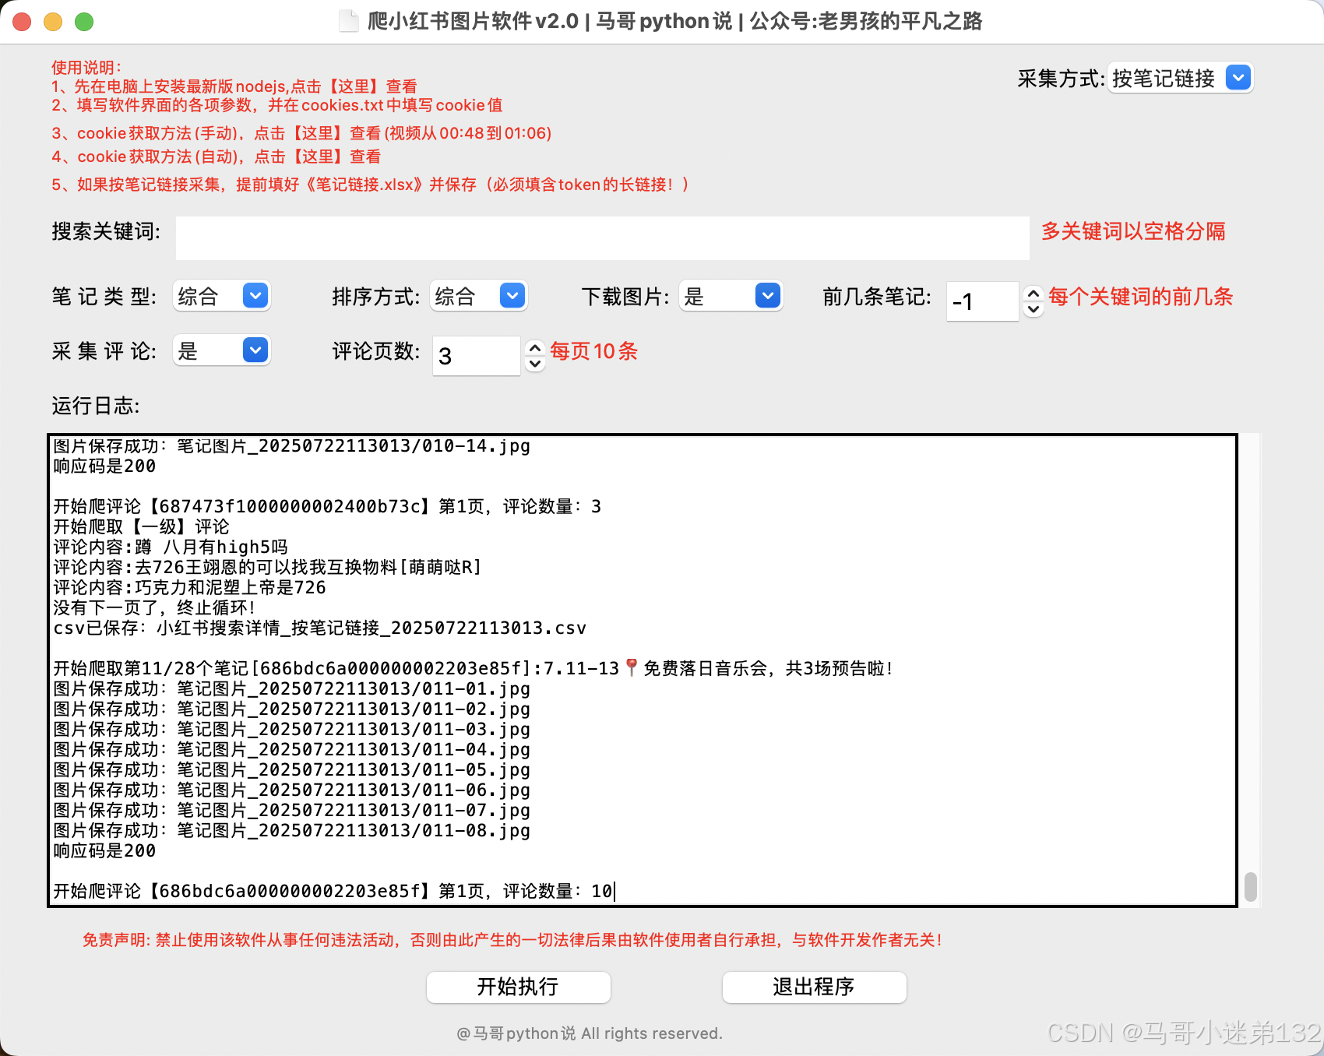Click the document icon in the title bar
Viewport: 1324px width, 1056px height.
coord(348,21)
